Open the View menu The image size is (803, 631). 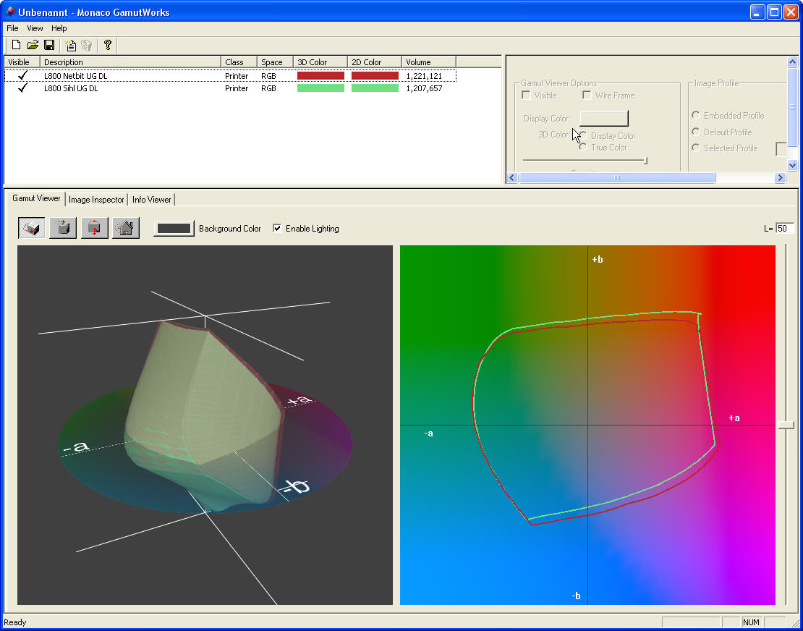(35, 28)
